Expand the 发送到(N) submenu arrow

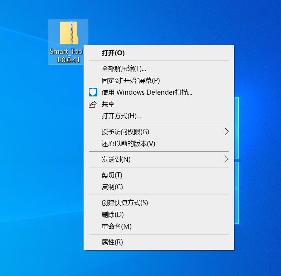click(226, 159)
